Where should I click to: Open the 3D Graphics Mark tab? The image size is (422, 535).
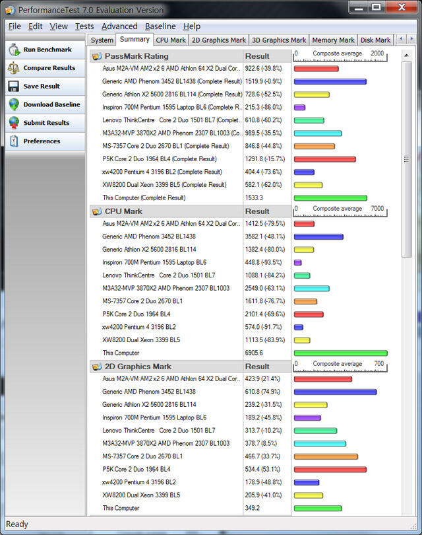click(279, 40)
